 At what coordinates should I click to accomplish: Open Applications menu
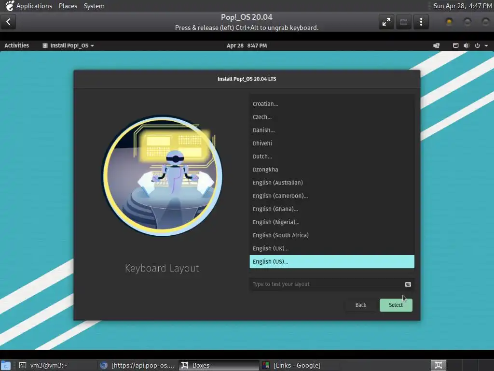pos(34,6)
